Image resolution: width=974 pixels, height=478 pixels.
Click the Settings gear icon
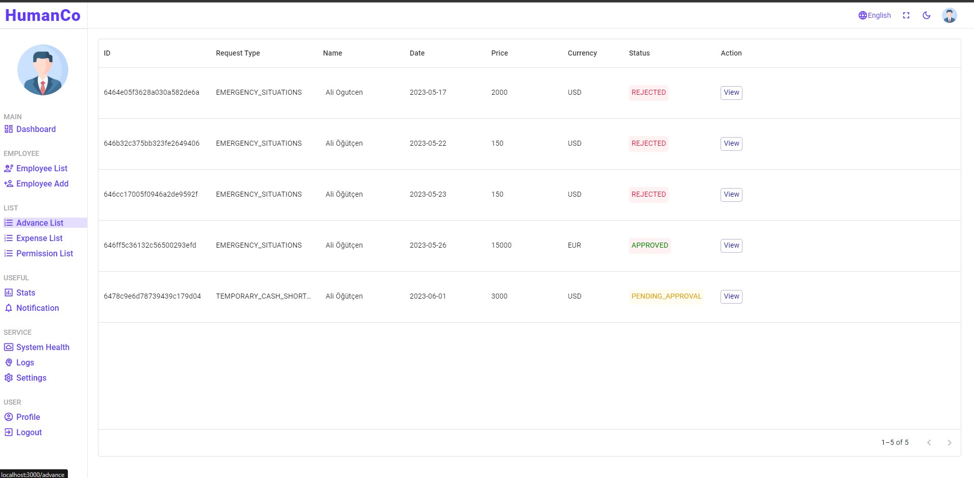(8, 378)
